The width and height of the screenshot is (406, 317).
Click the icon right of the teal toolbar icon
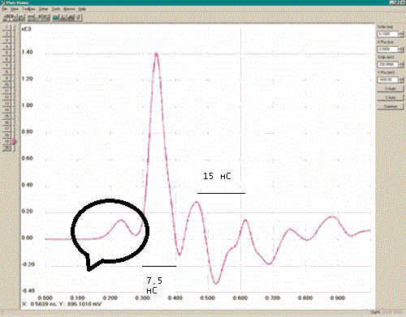point(61,18)
